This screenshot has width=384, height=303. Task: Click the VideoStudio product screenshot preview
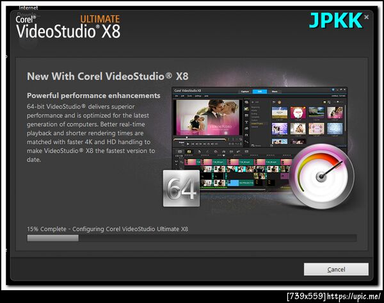pos(259,138)
